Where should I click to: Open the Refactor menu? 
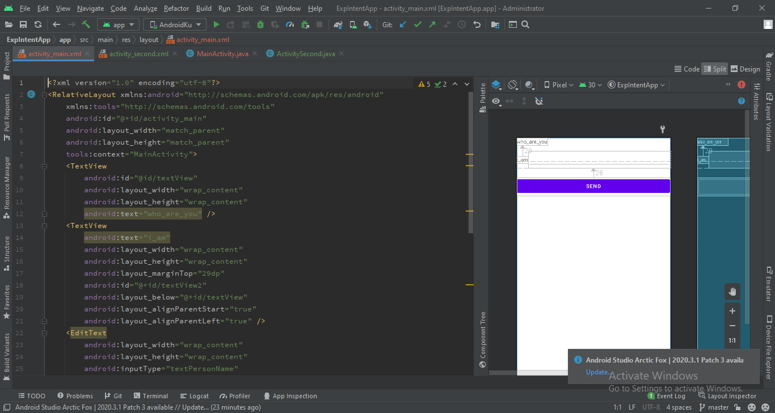point(176,9)
